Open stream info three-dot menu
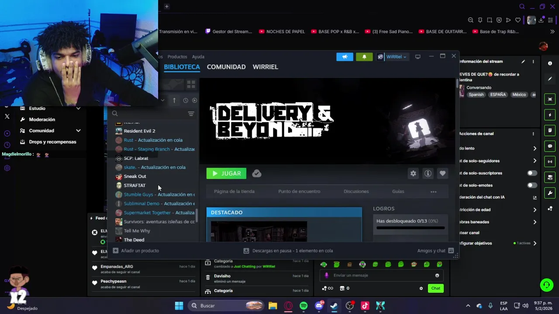The image size is (559, 314). click(533, 61)
